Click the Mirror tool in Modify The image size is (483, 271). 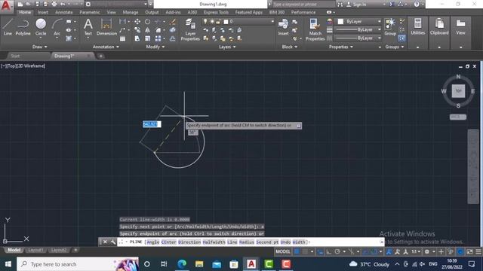[148, 30]
